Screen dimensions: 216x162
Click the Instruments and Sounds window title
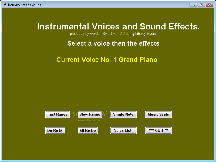(25, 5)
